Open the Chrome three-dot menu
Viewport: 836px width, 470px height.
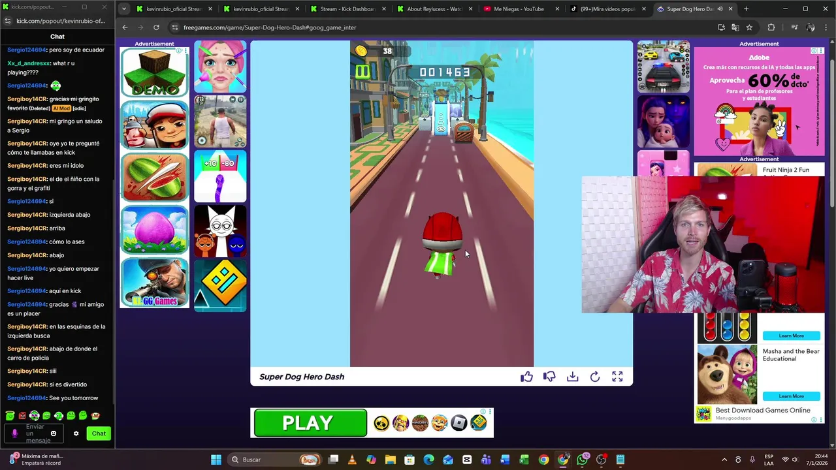826,27
